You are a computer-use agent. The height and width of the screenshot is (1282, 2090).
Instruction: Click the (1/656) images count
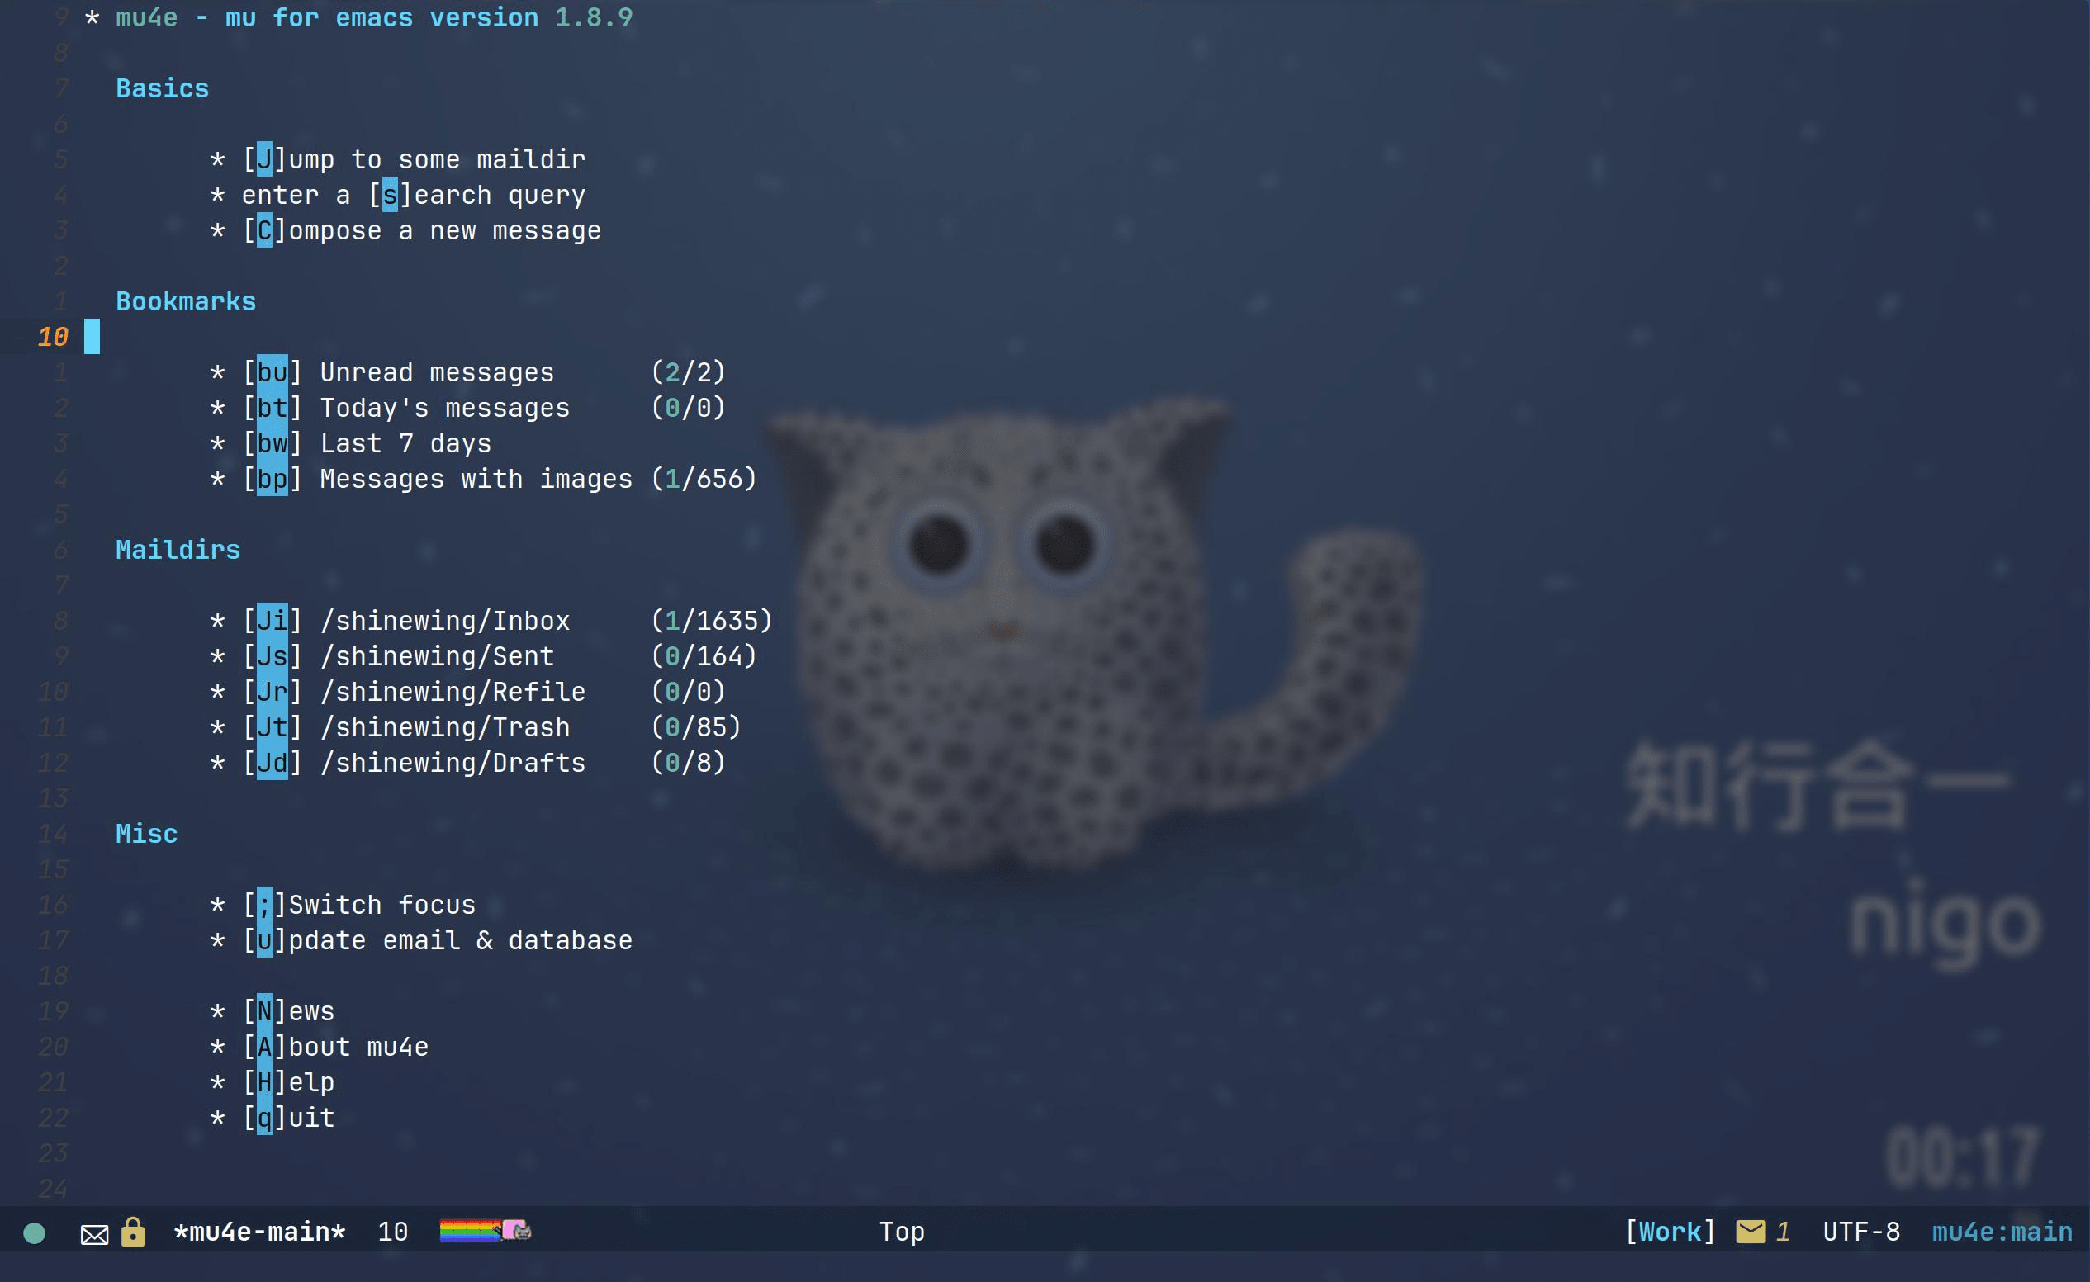[x=704, y=479]
